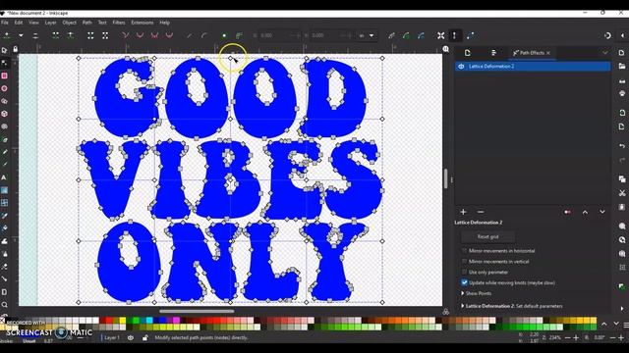Select the Gradient tool
This screenshot has width=629, height=353.
coord(4,190)
